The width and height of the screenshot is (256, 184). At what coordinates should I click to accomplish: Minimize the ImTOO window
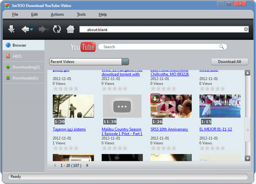point(221,3)
